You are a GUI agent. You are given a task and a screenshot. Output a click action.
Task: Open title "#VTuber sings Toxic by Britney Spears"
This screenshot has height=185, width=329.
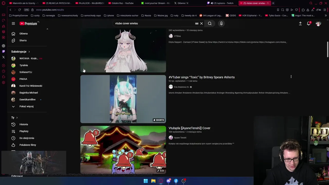[202, 77]
